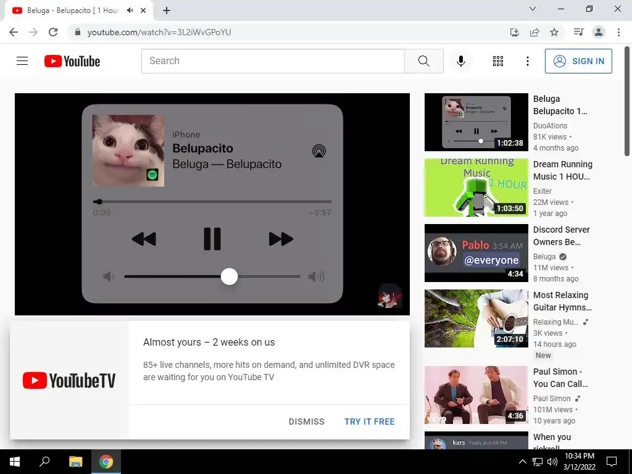Viewport: 632px width, 474px height.
Task: Open Paul Simon - You Can Call... title
Action: [x=560, y=378]
